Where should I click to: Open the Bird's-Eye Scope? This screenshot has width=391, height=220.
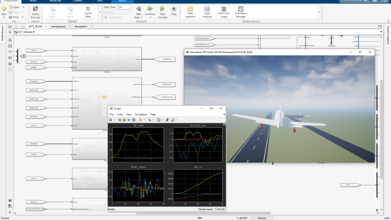pos(224,12)
